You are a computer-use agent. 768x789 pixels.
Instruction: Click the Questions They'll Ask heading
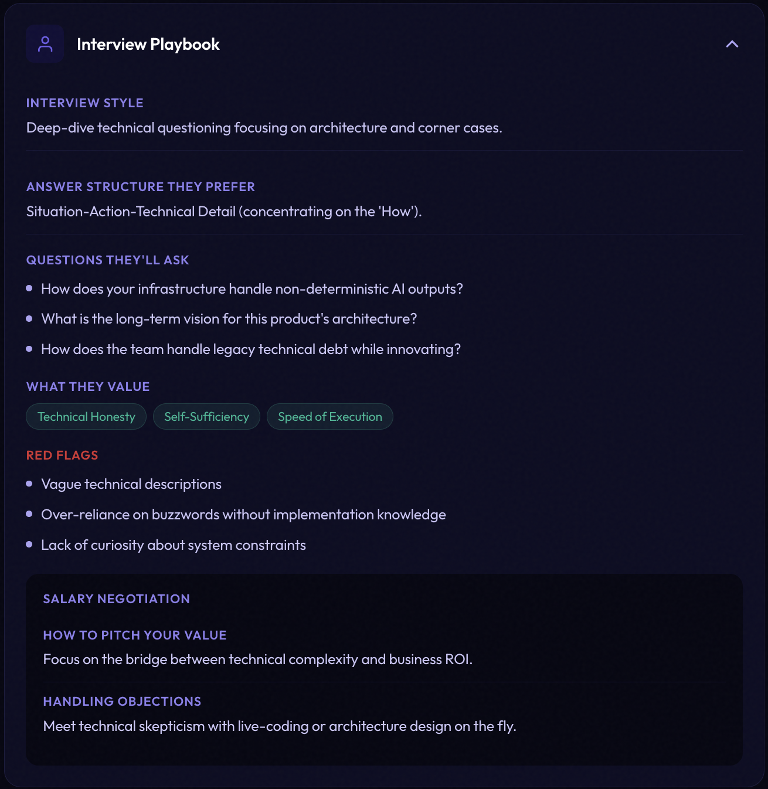pos(108,260)
